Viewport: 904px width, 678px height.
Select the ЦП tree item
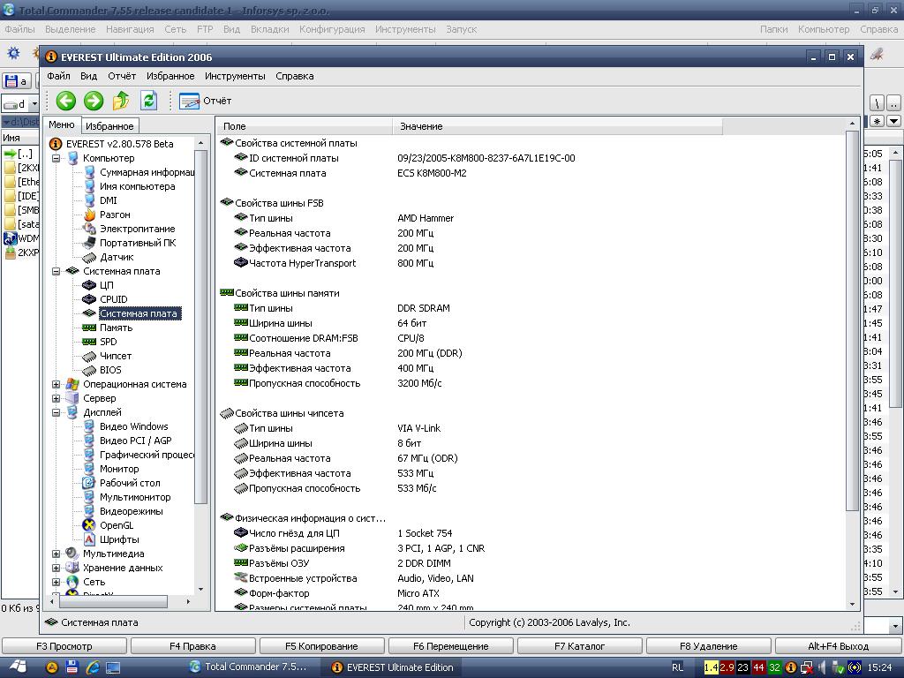[107, 285]
